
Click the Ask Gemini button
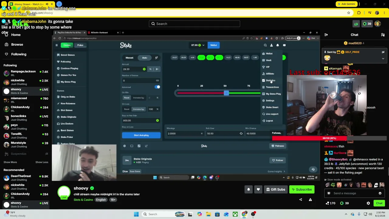(x=346, y=4)
